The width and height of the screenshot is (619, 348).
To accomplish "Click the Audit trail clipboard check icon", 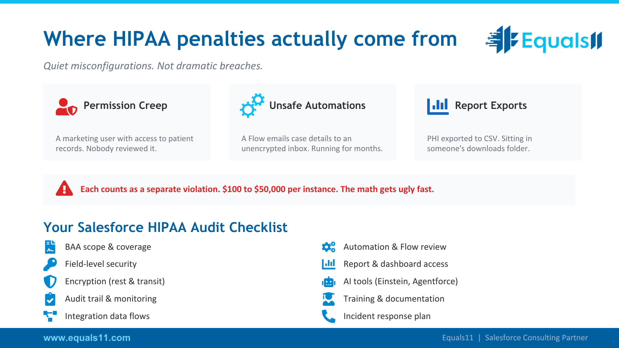I will (50, 299).
